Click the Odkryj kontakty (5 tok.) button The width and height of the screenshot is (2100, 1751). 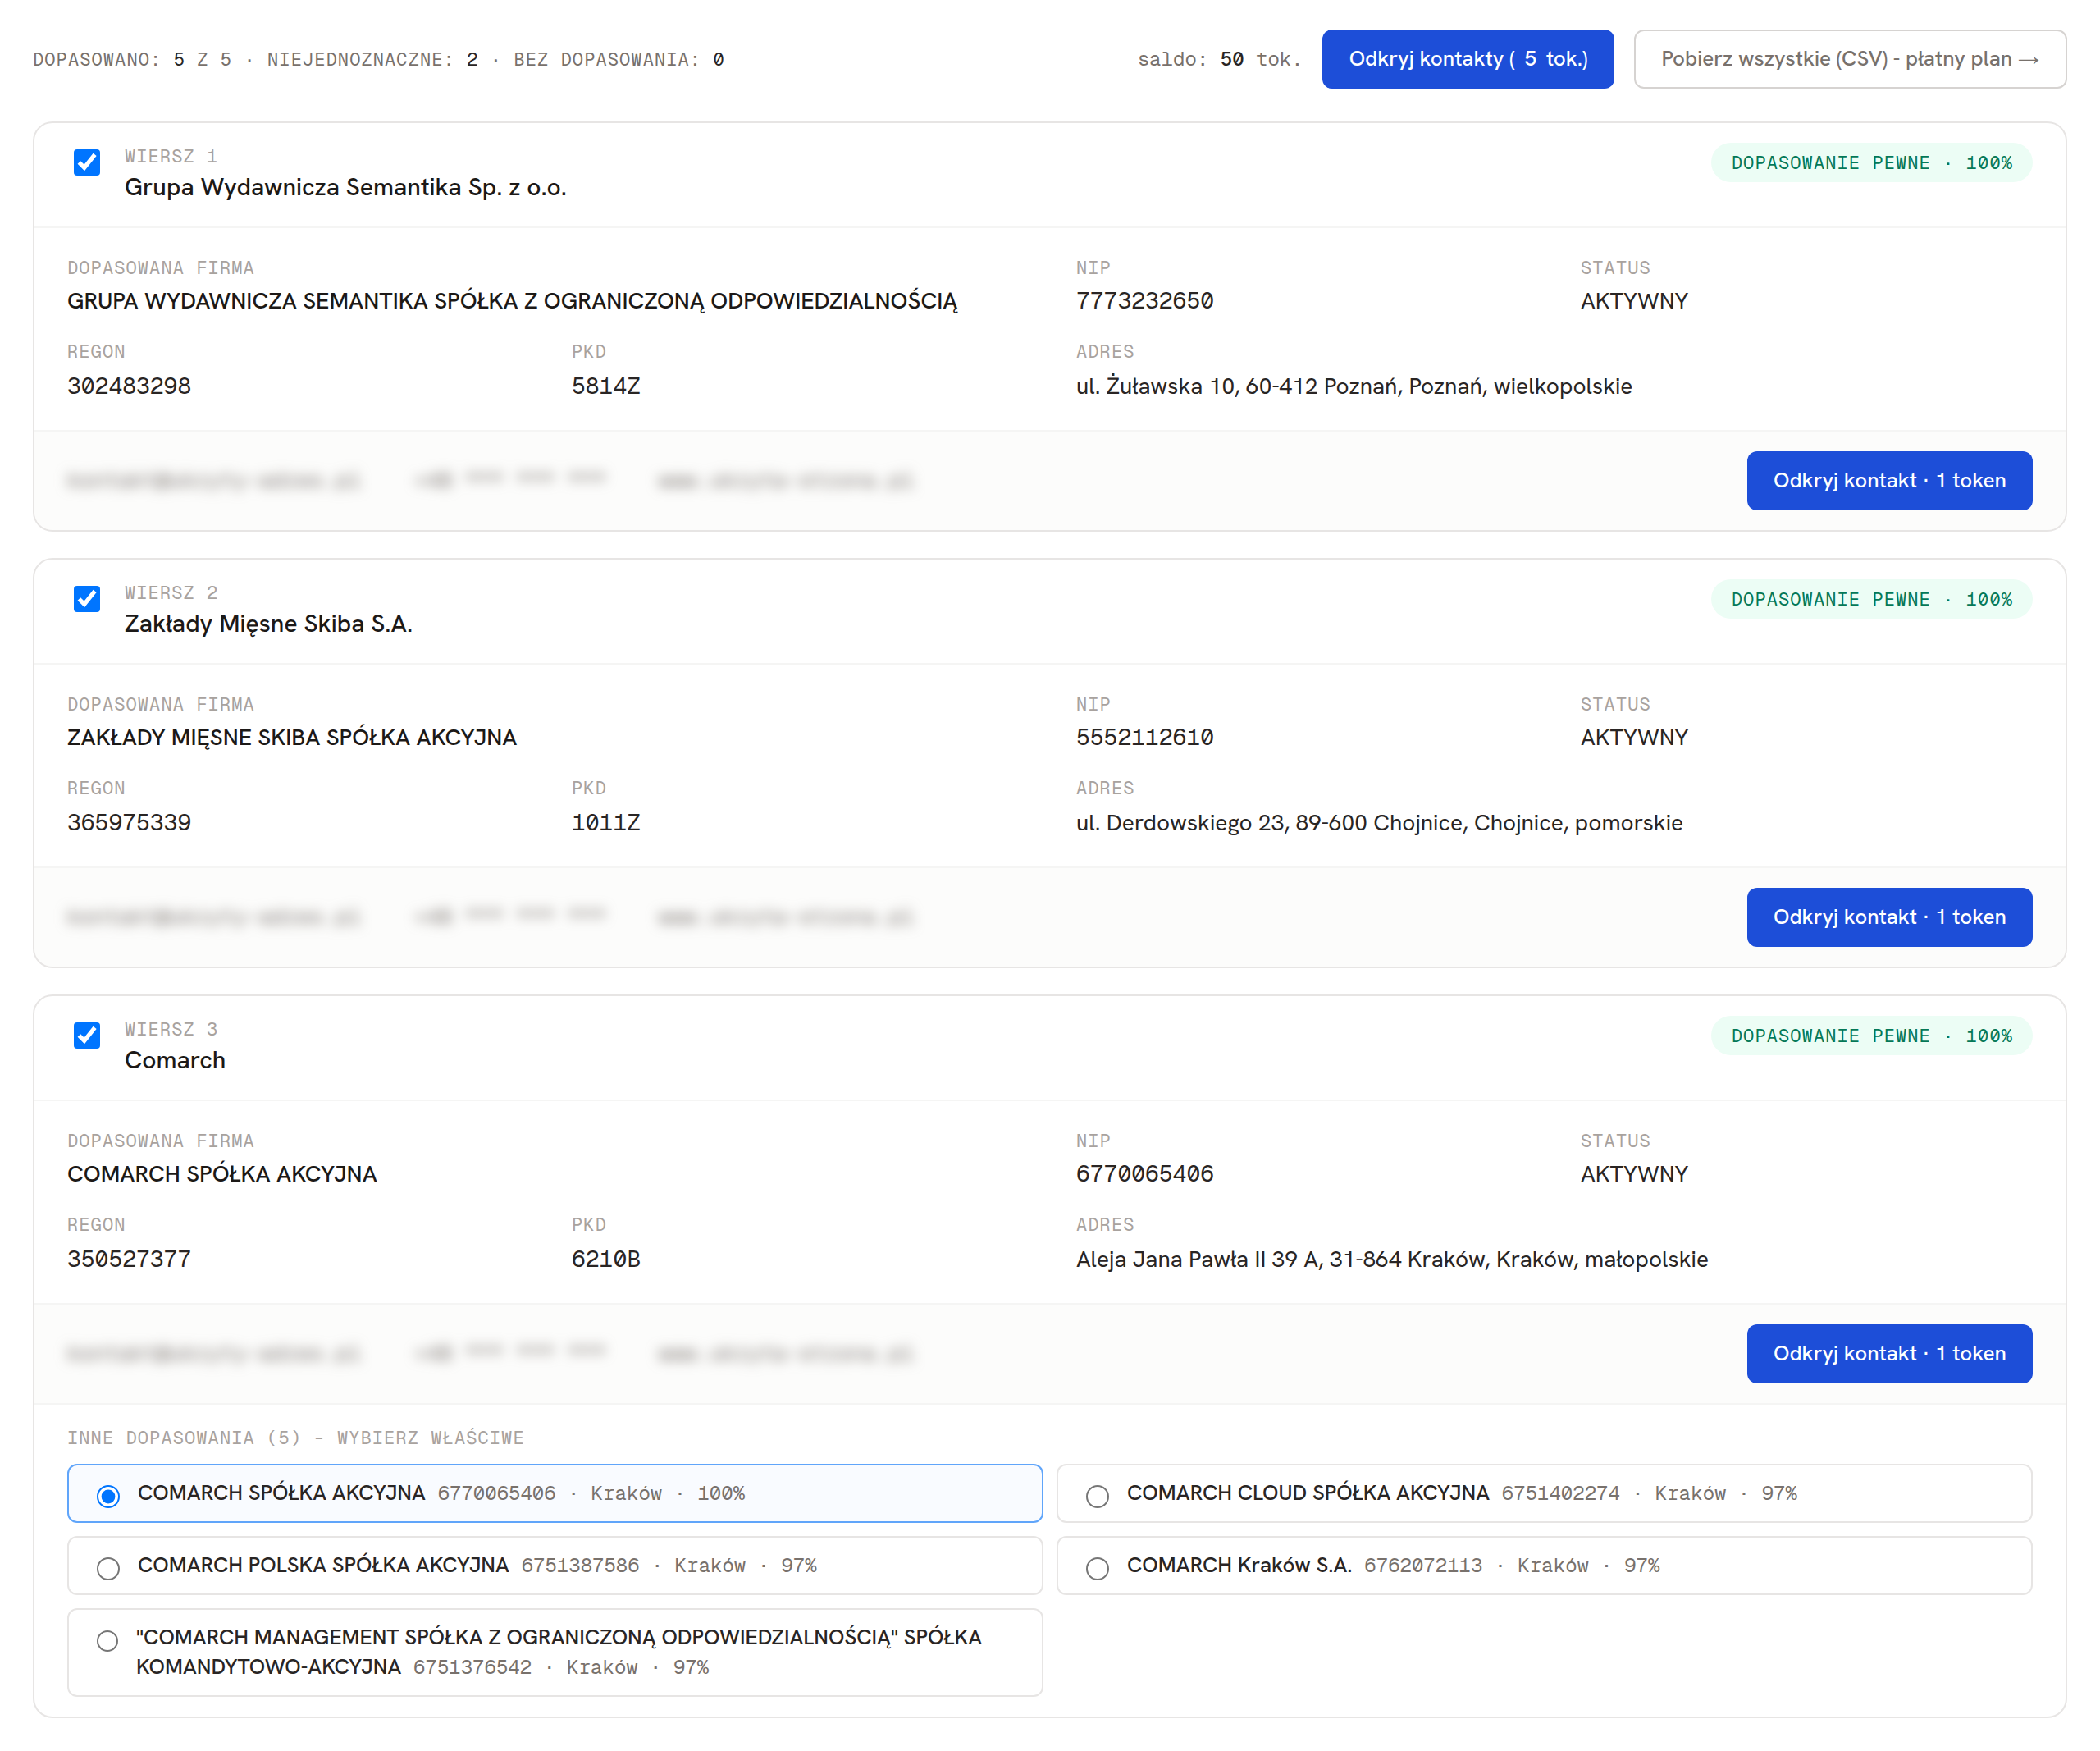[1467, 59]
